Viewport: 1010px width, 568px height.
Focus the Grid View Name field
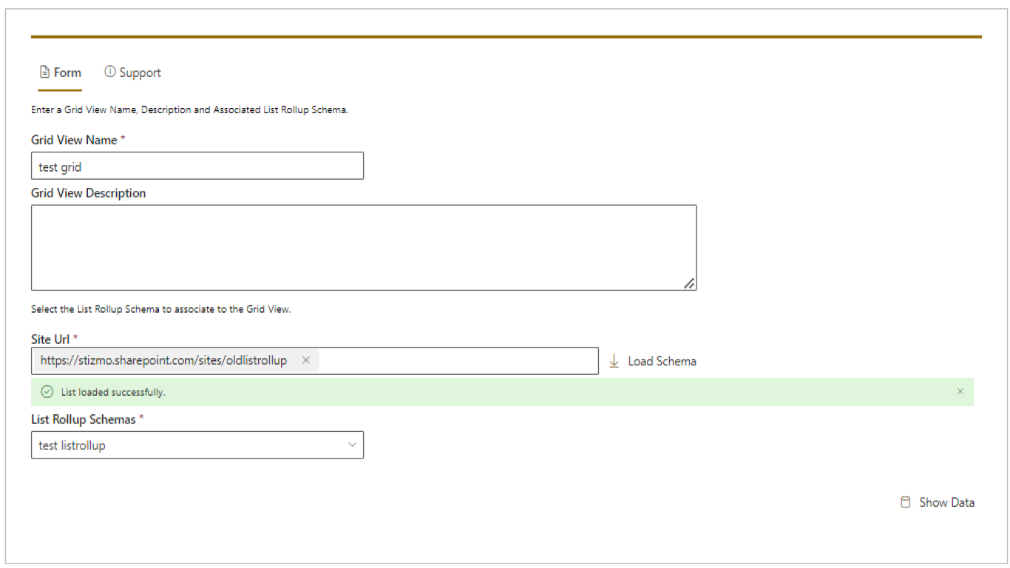coord(197,166)
